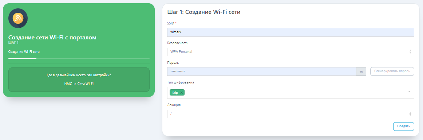Focus the SSID field containing wimark

290,32
